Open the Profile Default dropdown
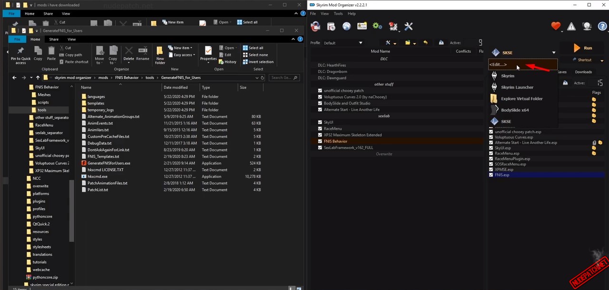Image resolution: width=609 pixels, height=290 pixels. [343, 43]
